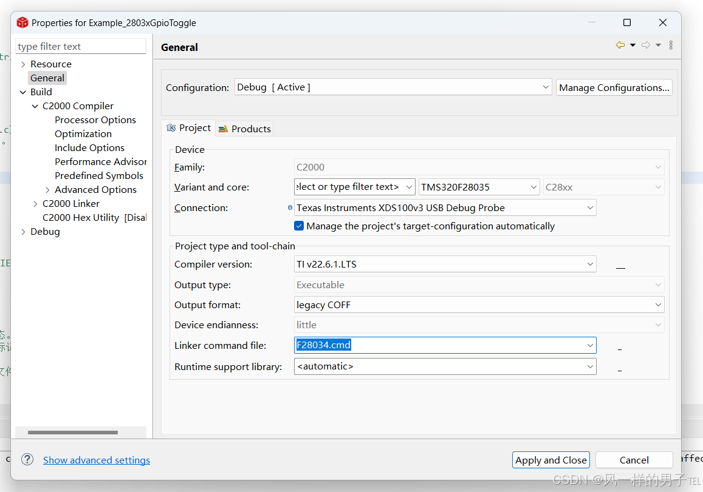Click the type filter text field
The width and height of the screenshot is (703, 492).
coord(81,46)
